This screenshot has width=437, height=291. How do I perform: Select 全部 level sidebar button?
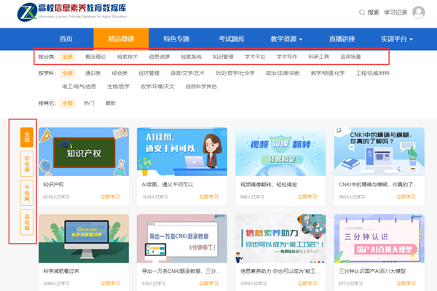[x=27, y=137]
